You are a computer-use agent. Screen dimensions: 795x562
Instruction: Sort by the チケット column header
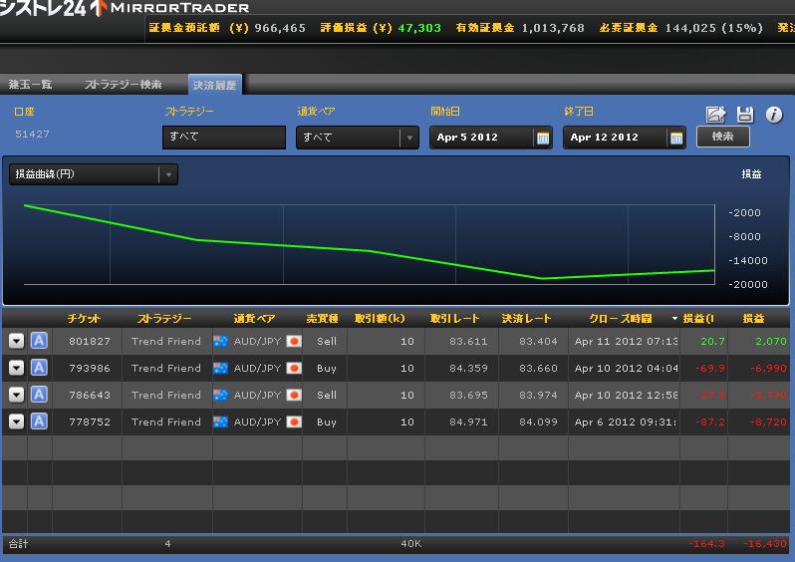tap(84, 318)
